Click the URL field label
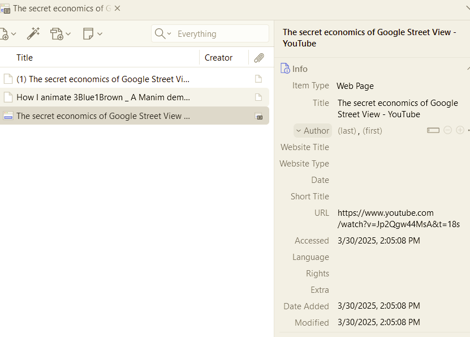470x337 pixels. (x=322, y=213)
